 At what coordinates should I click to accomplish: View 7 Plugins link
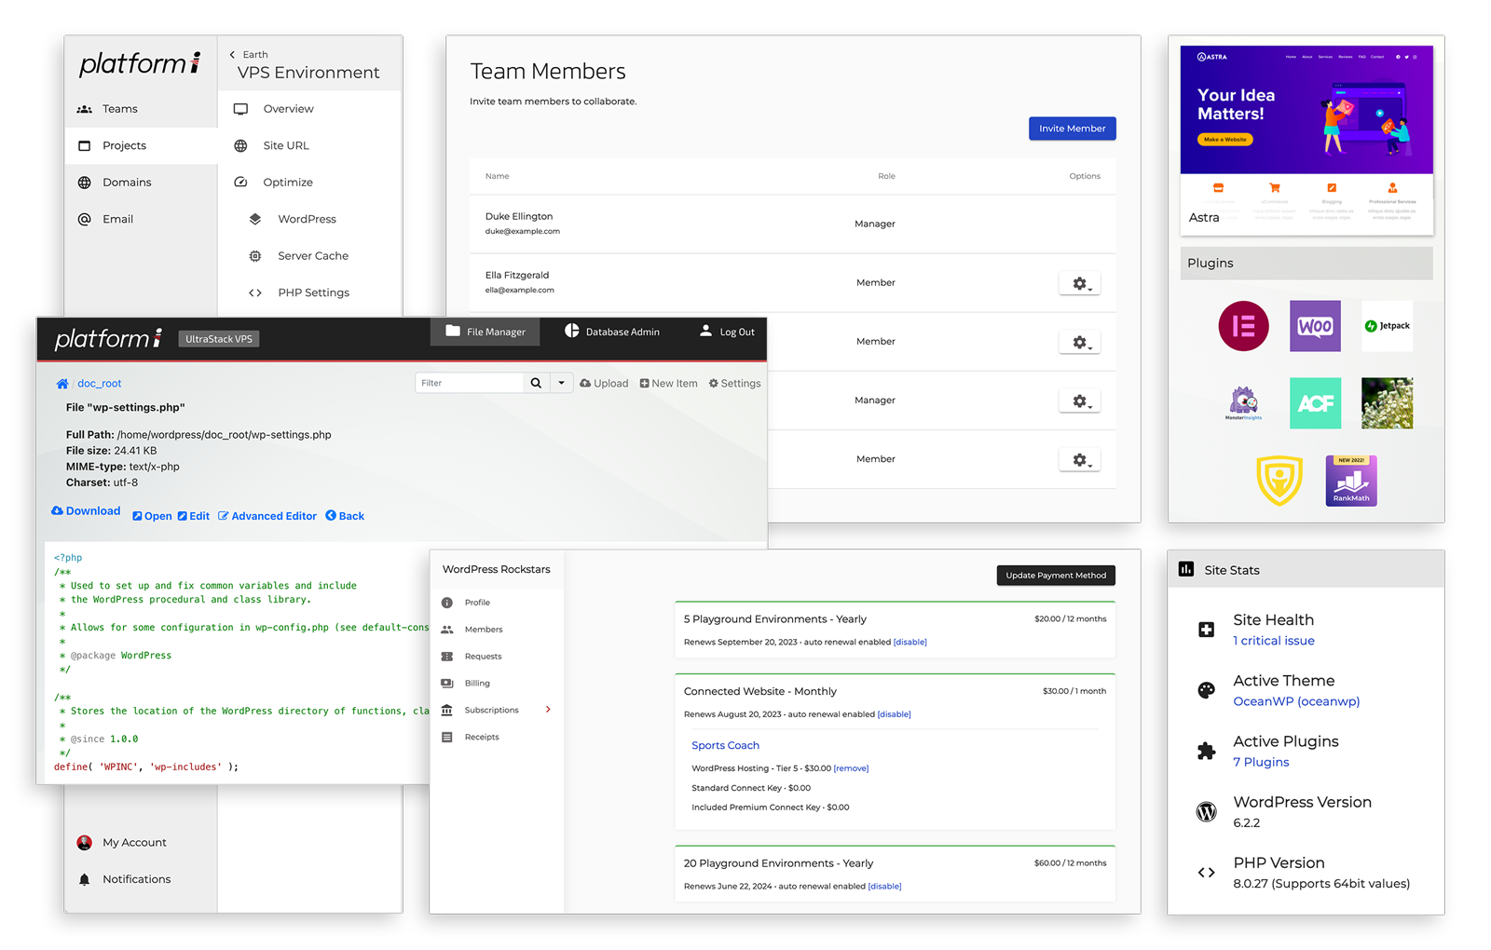[1261, 762]
